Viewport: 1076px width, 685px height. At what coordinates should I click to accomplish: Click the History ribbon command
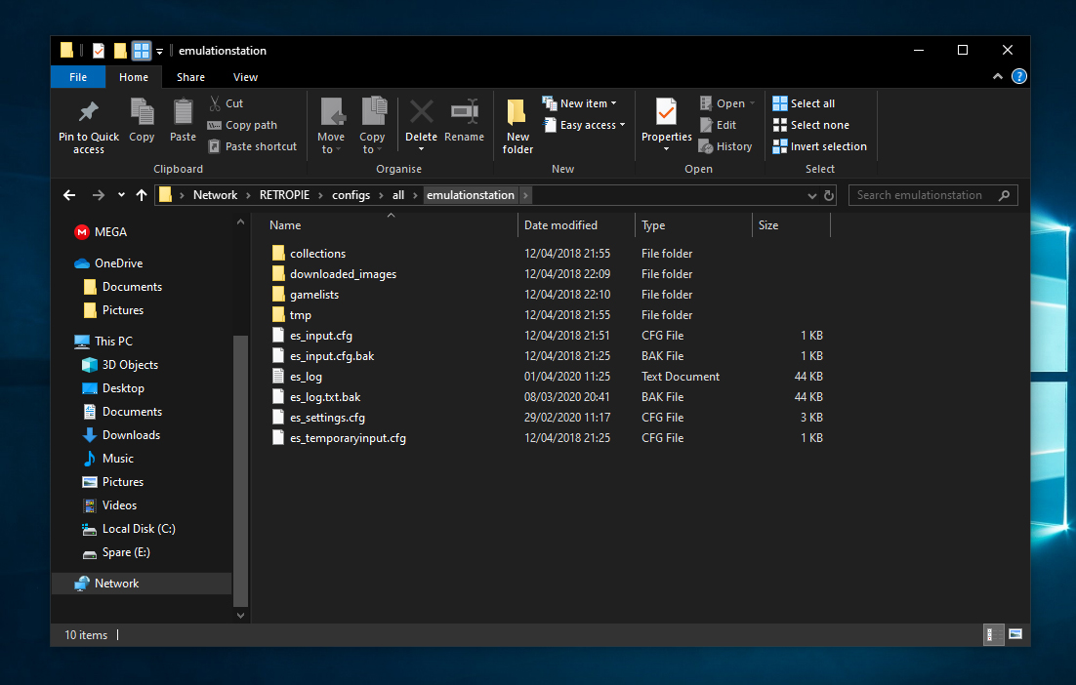[725, 146]
